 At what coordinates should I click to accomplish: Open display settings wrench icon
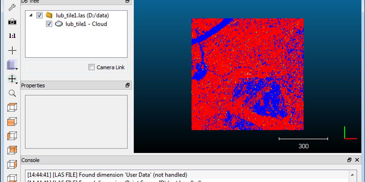coord(12,7)
